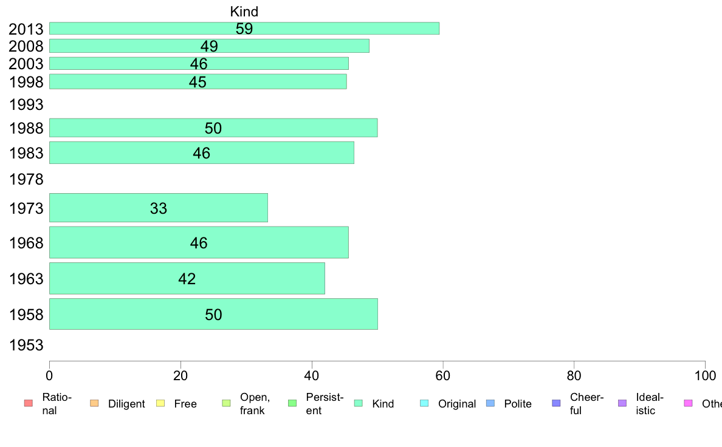The width and height of the screenshot is (722, 447).
Task: Select the 1988 bar labeled 50
Action: tap(213, 128)
